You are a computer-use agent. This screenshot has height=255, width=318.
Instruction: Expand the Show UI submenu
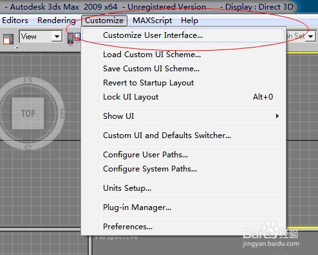(x=183, y=116)
